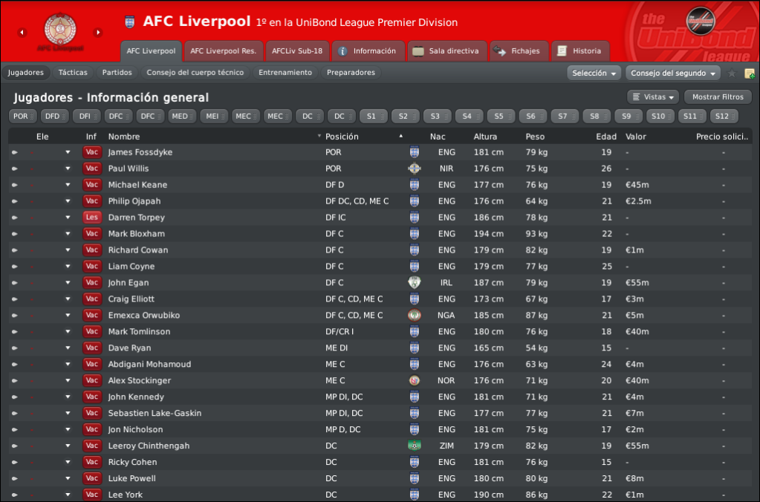Expand the Vistas dropdown menu
The width and height of the screenshot is (760, 502).
[x=653, y=97]
